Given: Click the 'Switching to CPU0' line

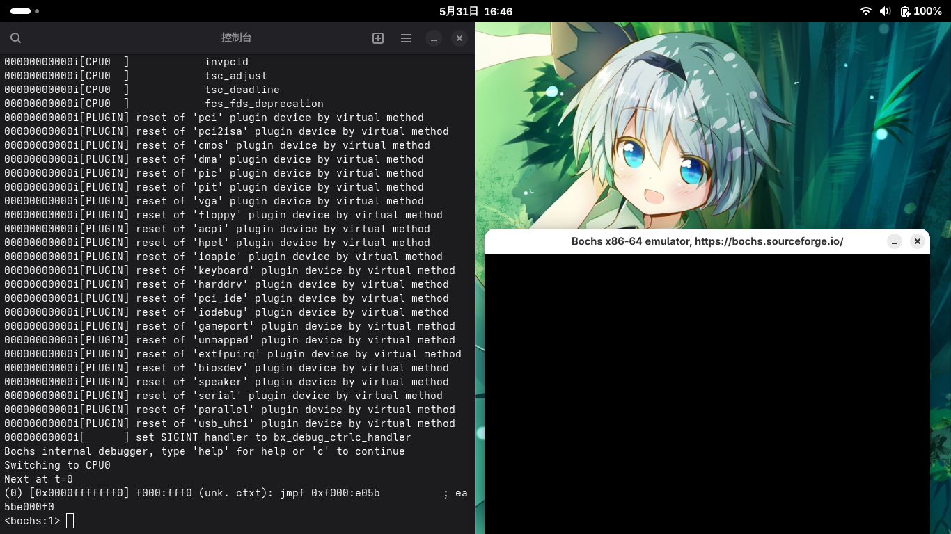Looking at the screenshot, I should point(57,465).
